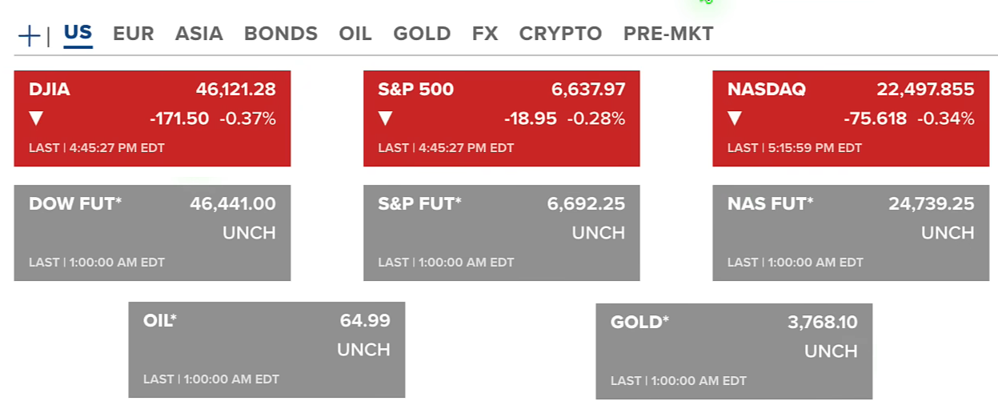The width and height of the screenshot is (998, 409).
Task: Click the DJIA down arrow icon
Action: (36, 119)
